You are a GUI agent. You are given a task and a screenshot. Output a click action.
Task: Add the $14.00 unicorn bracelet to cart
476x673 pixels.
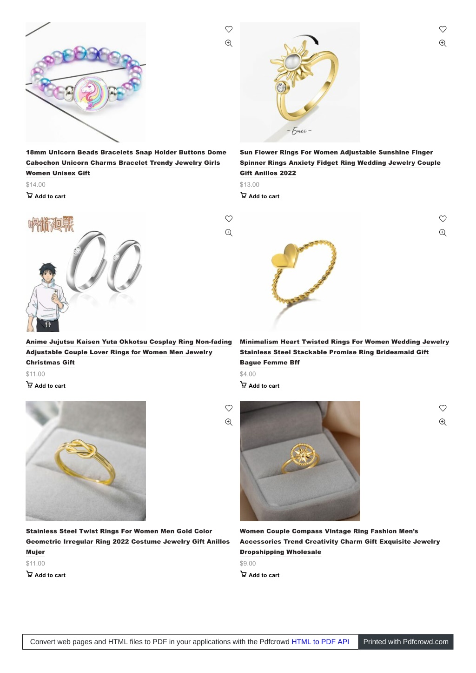(x=46, y=196)
